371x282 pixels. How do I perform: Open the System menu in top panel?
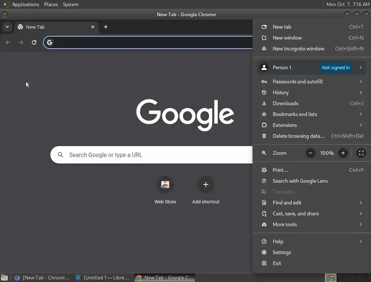click(x=71, y=4)
